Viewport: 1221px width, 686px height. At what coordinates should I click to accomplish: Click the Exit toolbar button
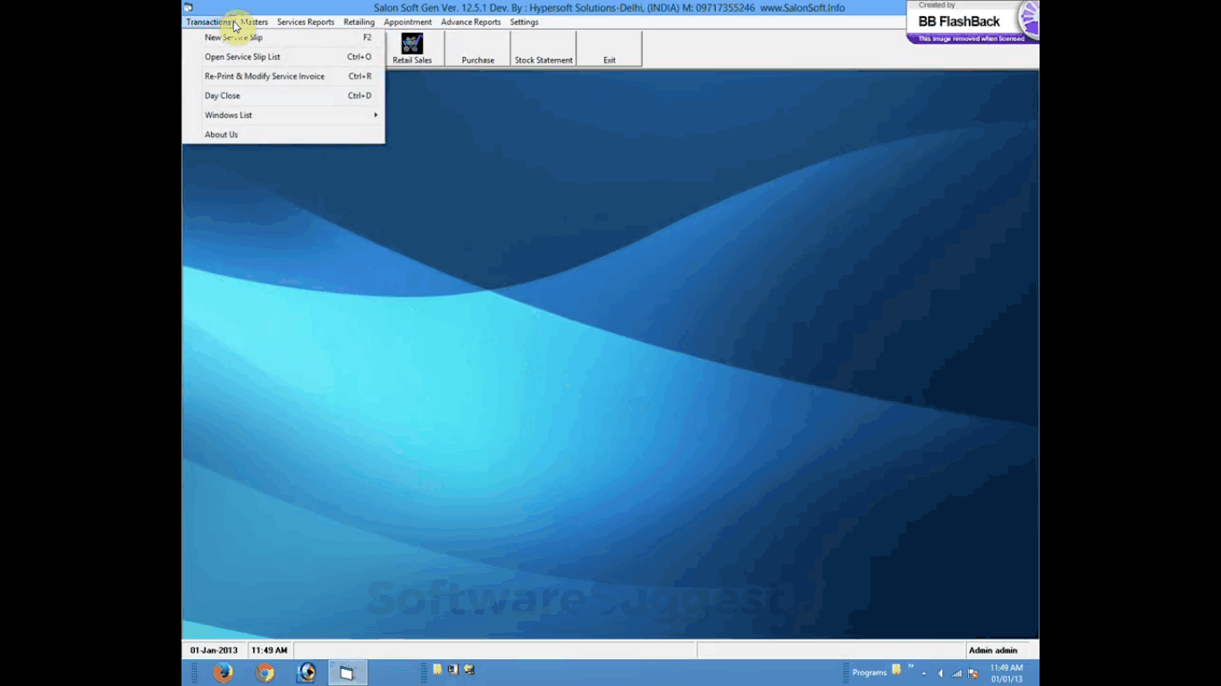[x=610, y=48]
